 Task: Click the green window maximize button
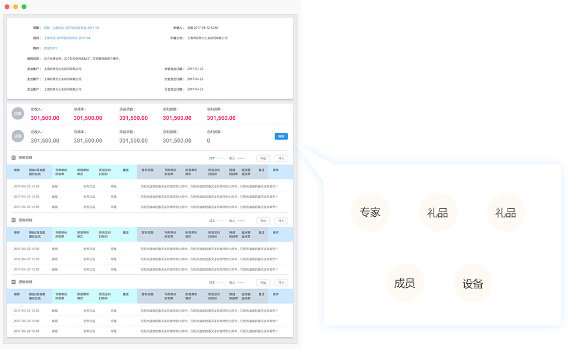coord(24,6)
